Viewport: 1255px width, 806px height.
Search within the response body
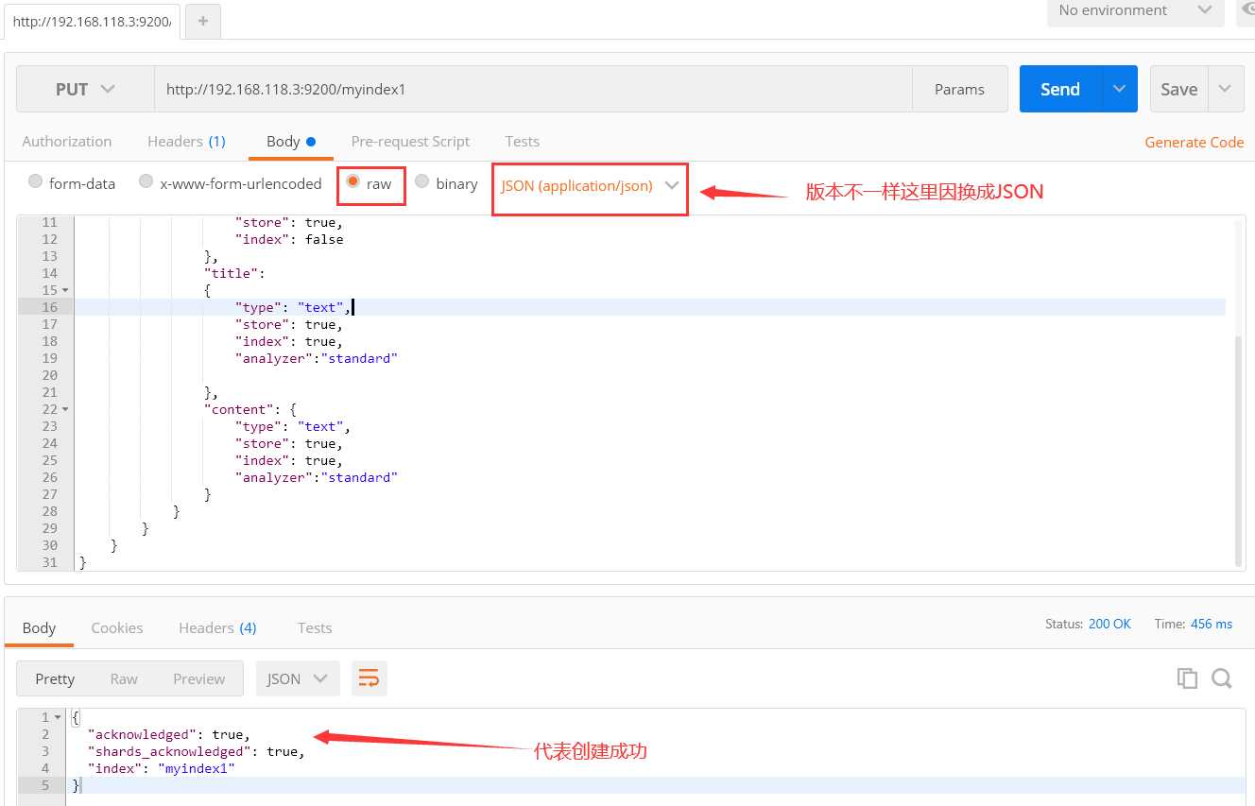click(1222, 677)
